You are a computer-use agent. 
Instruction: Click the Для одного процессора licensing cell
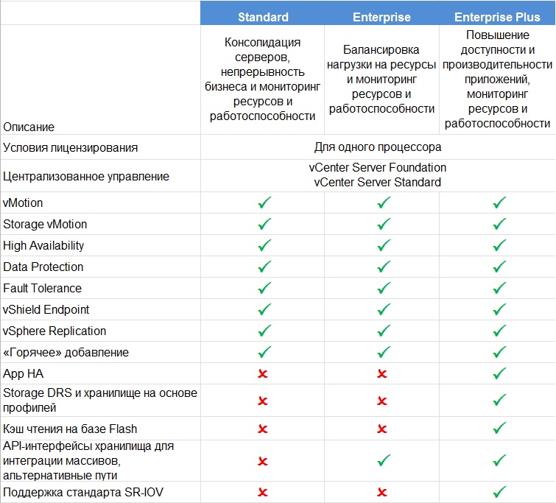tap(378, 147)
